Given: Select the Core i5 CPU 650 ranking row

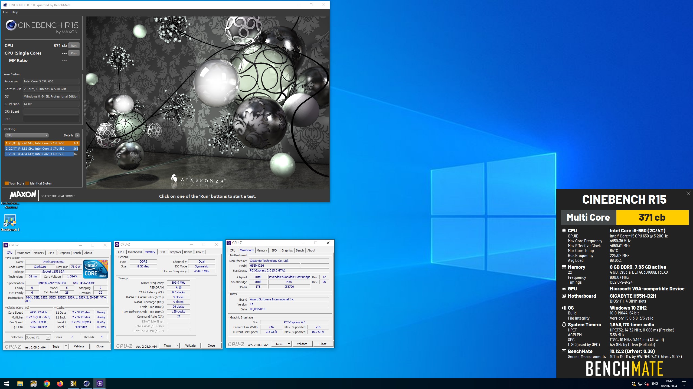Looking at the screenshot, I should coord(42,143).
